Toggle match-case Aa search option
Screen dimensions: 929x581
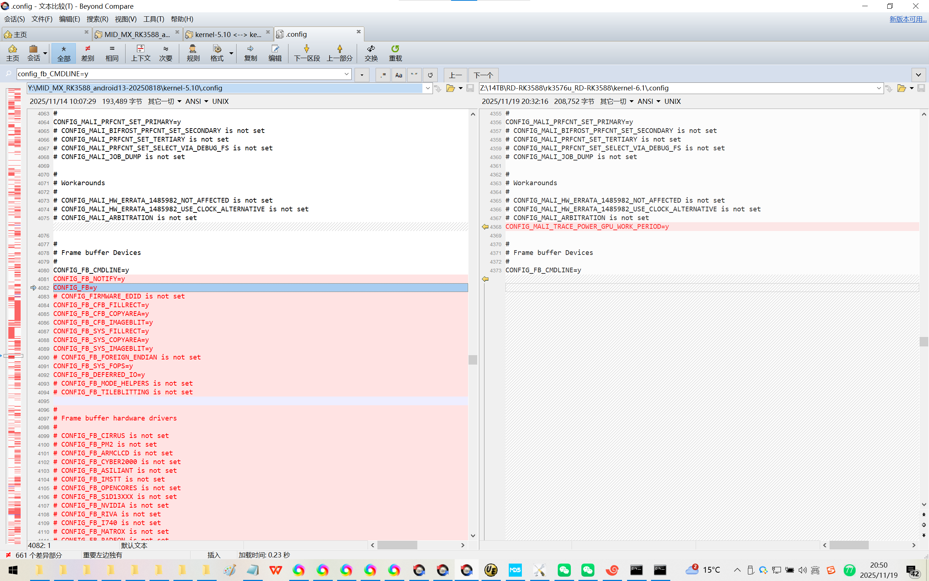click(398, 75)
